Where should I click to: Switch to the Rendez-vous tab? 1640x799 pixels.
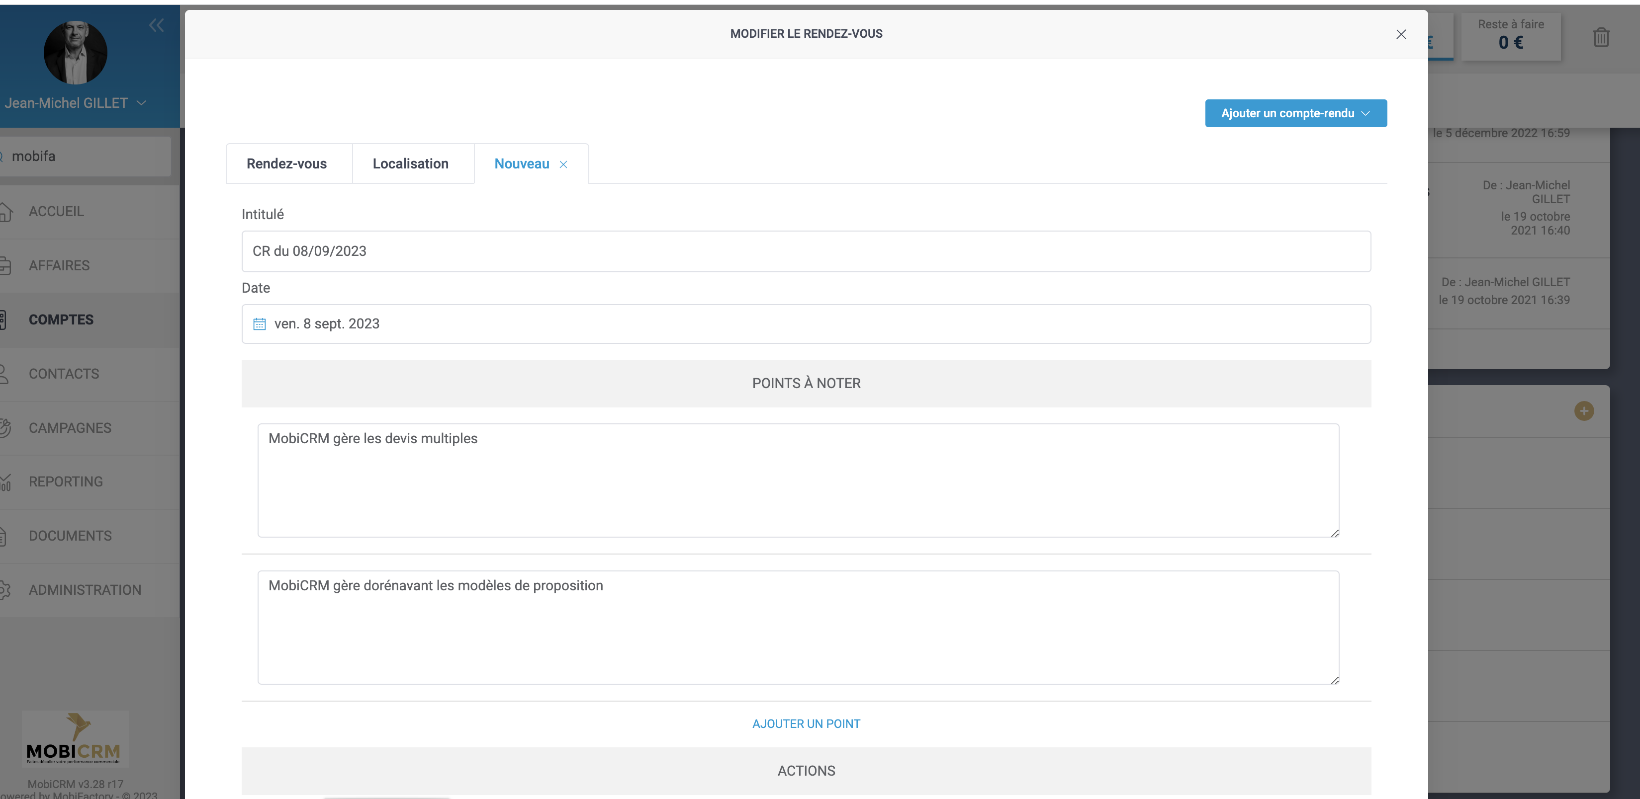coord(286,164)
